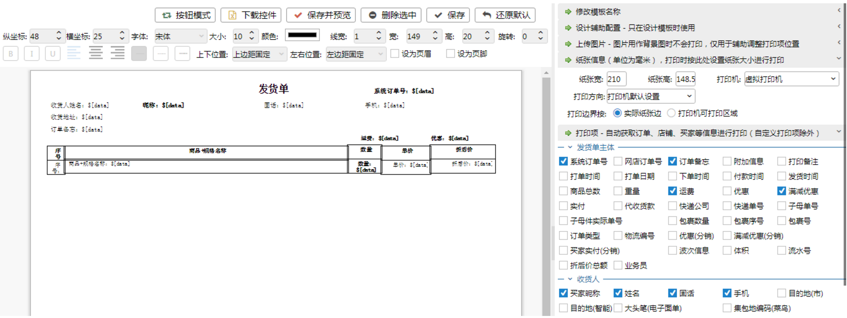The height and width of the screenshot is (318, 847).
Task: Select 打印机可打印区域 radio option
Action: tap(671, 113)
